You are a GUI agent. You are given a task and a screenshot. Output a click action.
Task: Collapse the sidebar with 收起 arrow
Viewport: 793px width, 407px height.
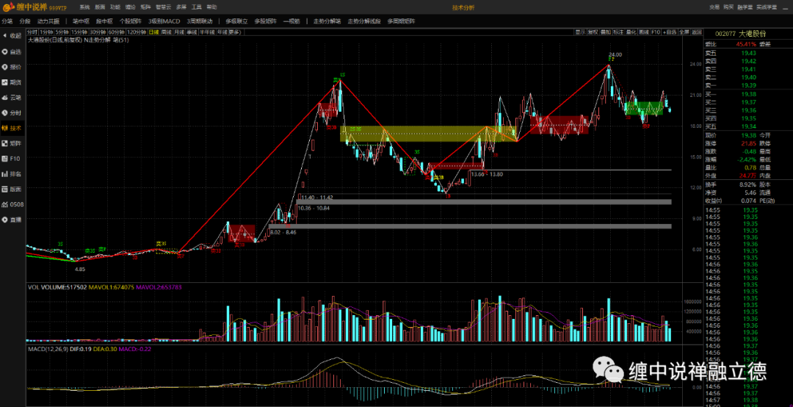click(12, 36)
